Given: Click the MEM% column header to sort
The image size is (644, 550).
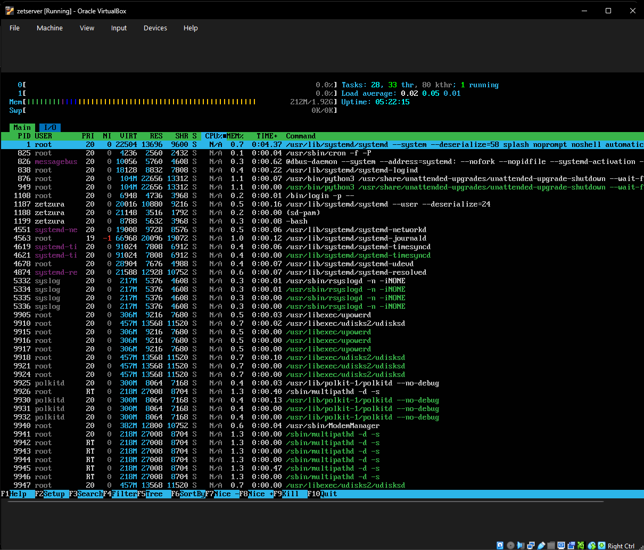Looking at the screenshot, I should [236, 136].
